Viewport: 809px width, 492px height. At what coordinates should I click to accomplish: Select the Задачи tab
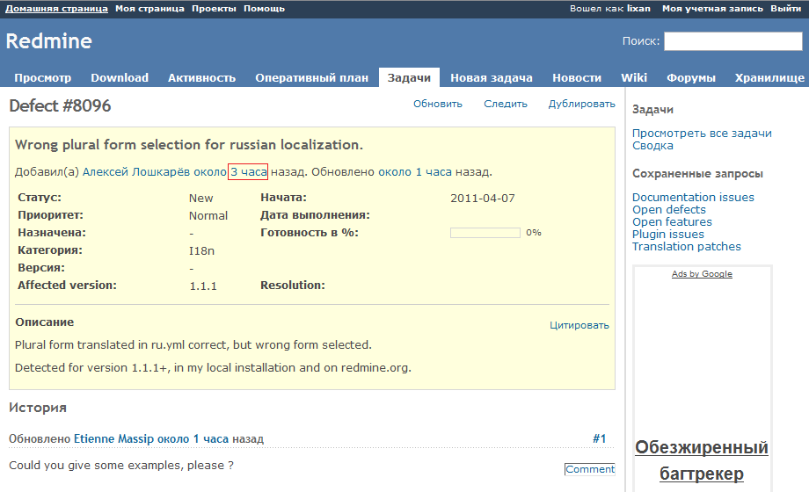(409, 78)
